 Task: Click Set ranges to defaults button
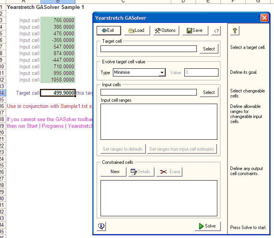[123, 149]
